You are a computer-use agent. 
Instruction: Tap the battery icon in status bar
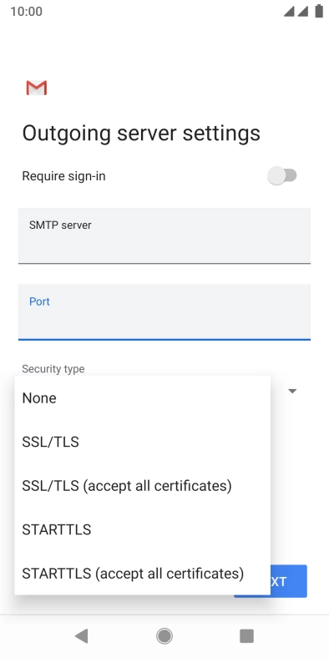coord(319,12)
